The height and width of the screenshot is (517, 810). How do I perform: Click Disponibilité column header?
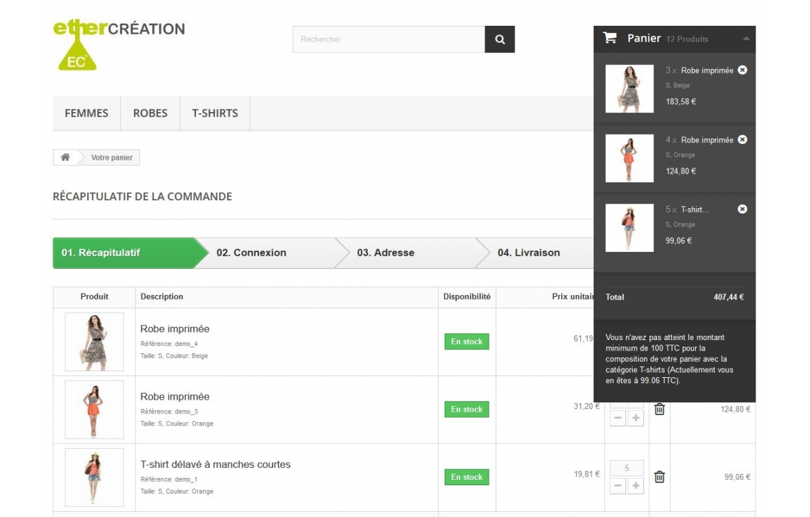tap(467, 297)
